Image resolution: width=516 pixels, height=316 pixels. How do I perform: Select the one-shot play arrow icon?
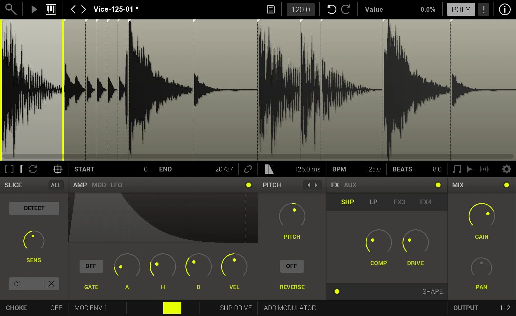coord(470,169)
